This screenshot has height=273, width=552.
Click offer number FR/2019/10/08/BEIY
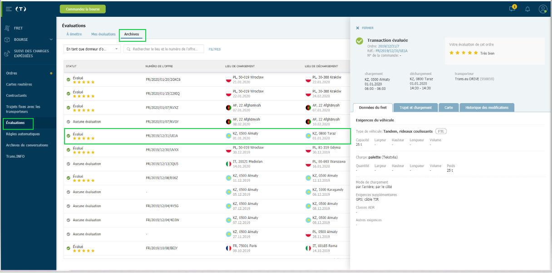click(161, 248)
